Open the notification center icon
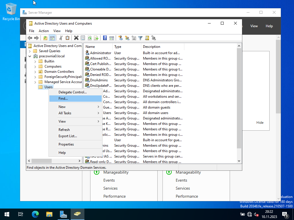The height and width of the screenshot is (220, 294). click(x=285, y=214)
